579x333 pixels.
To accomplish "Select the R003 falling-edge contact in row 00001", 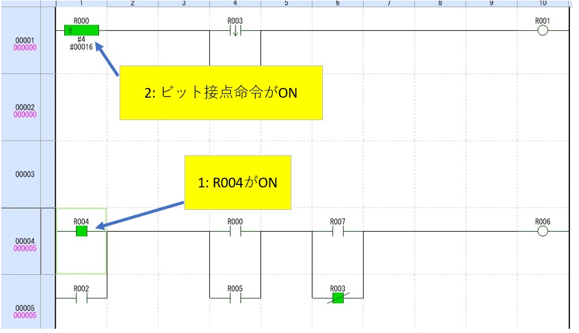I will coord(235,31).
